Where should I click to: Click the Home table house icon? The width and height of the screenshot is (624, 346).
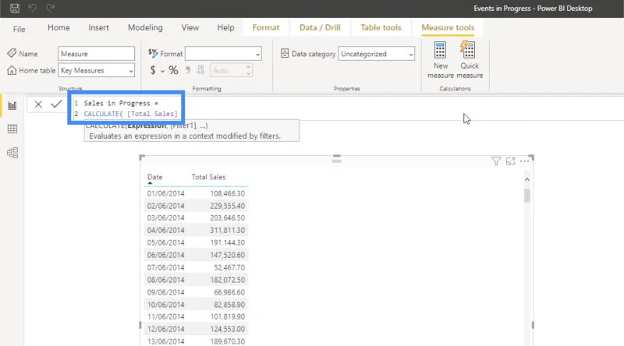(12, 70)
